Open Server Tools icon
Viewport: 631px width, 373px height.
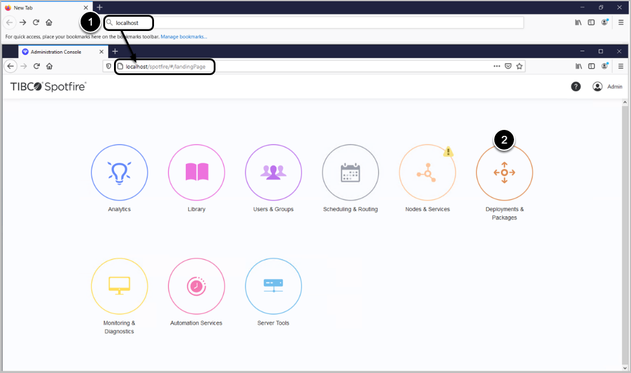[273, 286]
